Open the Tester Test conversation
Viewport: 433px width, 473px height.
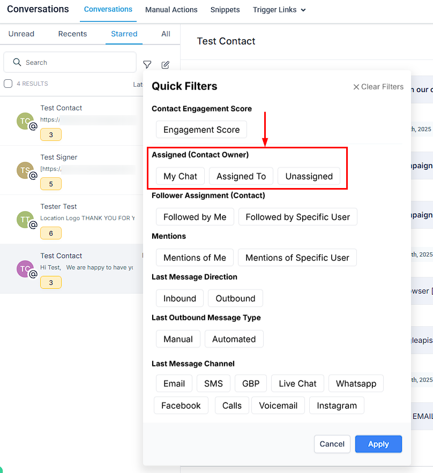(x=71, y=219)
